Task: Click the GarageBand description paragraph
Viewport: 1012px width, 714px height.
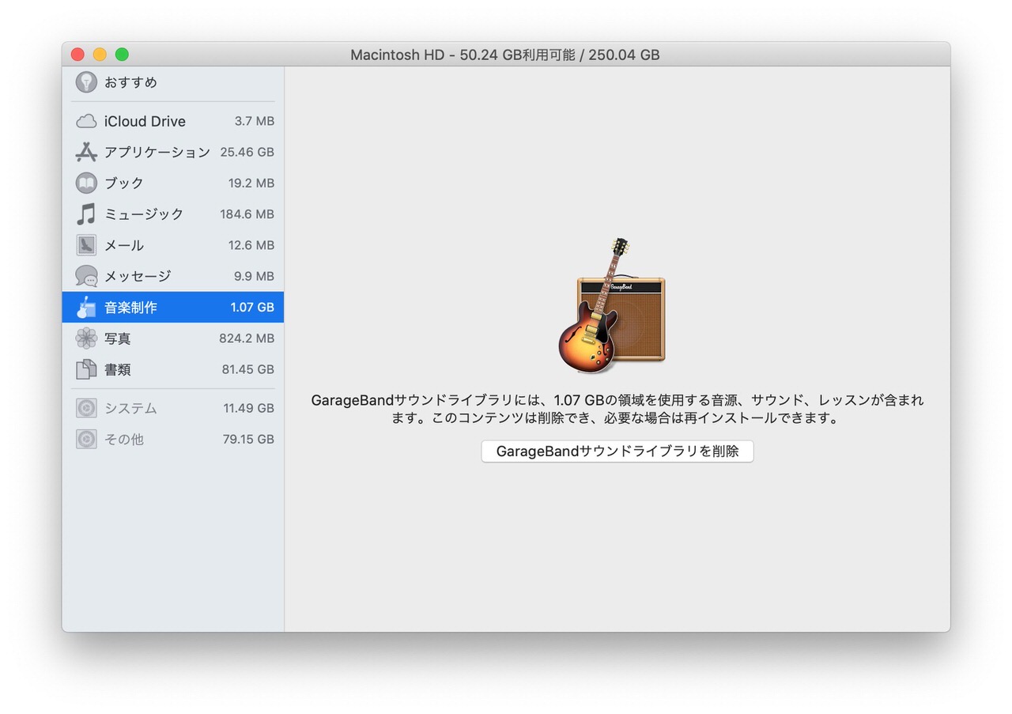Action: click(617, 410)
